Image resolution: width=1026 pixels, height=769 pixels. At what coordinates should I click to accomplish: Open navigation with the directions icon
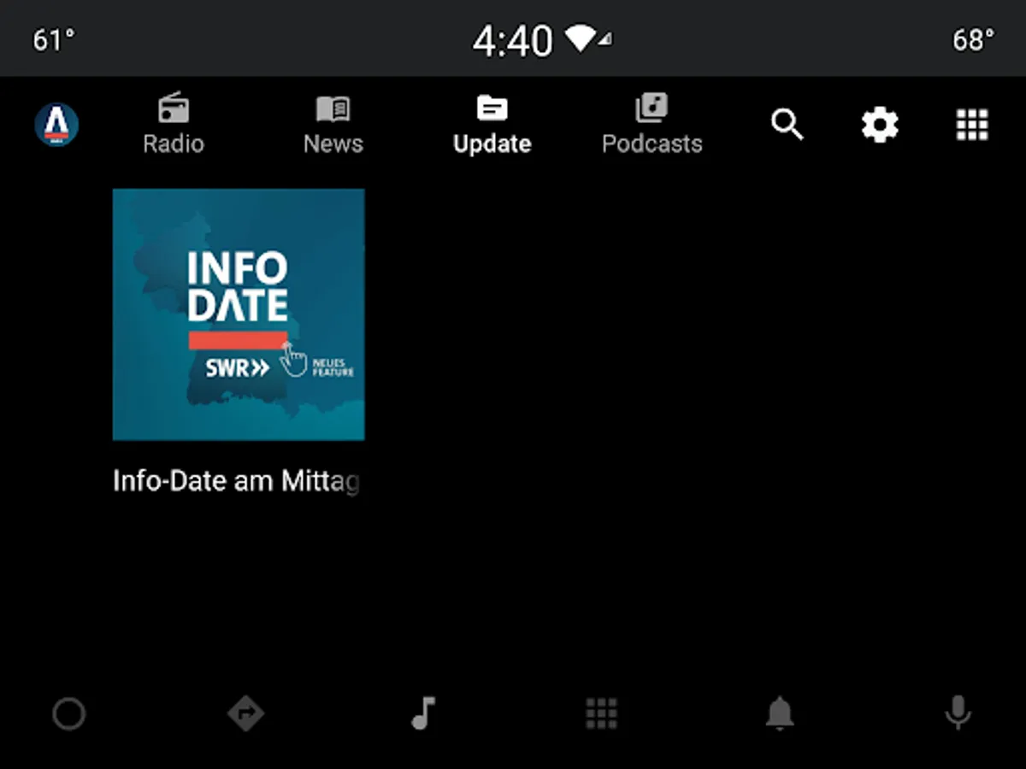pos(246,713)
